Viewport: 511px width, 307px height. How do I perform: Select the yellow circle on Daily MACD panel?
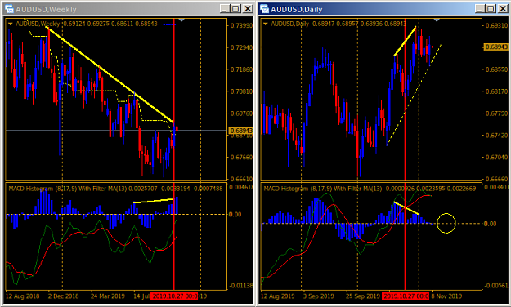point(446,224)
